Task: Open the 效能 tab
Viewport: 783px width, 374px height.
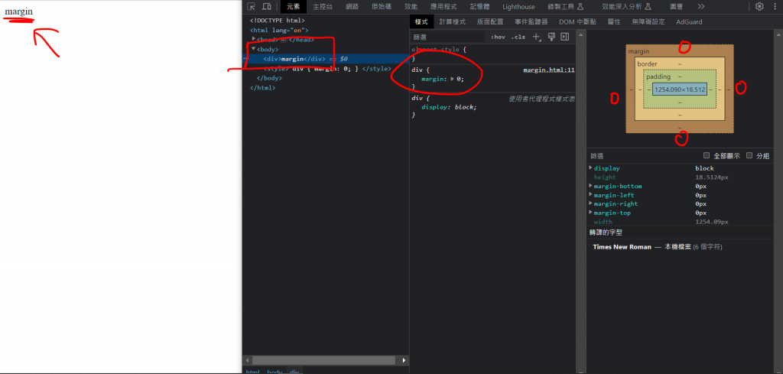Action: (411, 6)
